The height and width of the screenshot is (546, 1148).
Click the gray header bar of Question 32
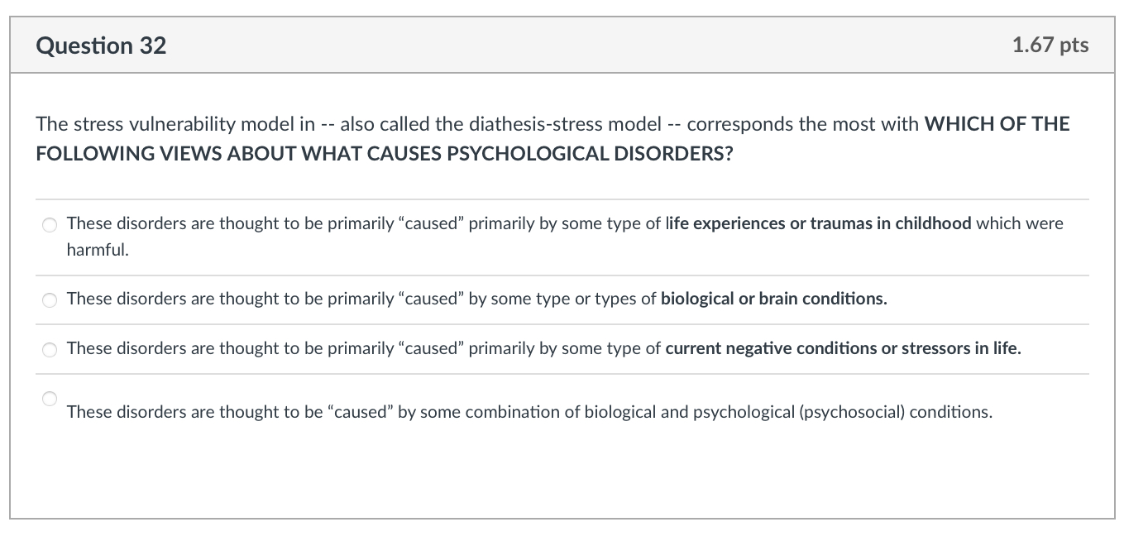click(574, 45)
